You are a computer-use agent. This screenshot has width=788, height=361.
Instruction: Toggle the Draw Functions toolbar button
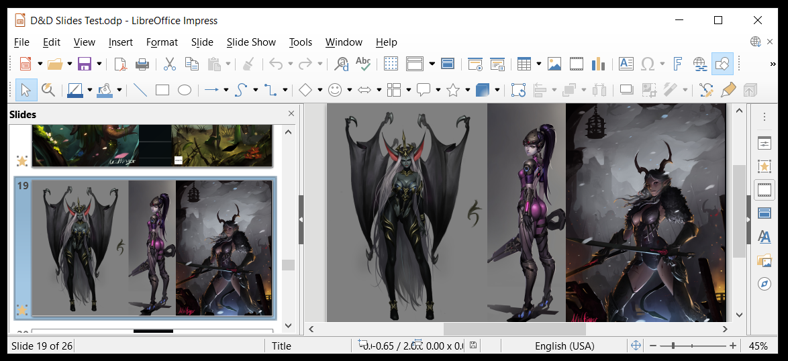(x=722, y=64)
